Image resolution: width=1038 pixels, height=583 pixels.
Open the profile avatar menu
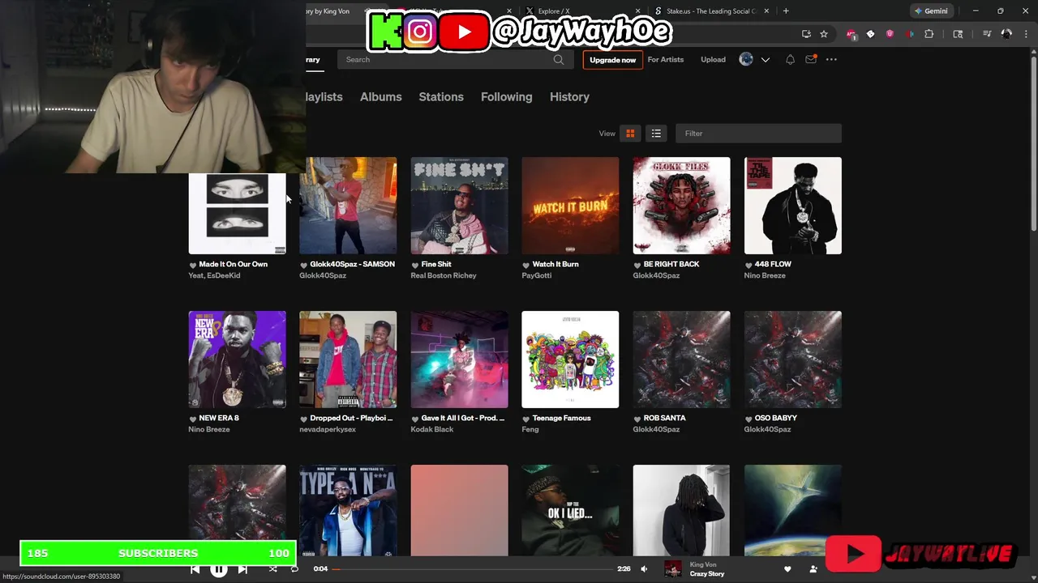tap(746, 59)
